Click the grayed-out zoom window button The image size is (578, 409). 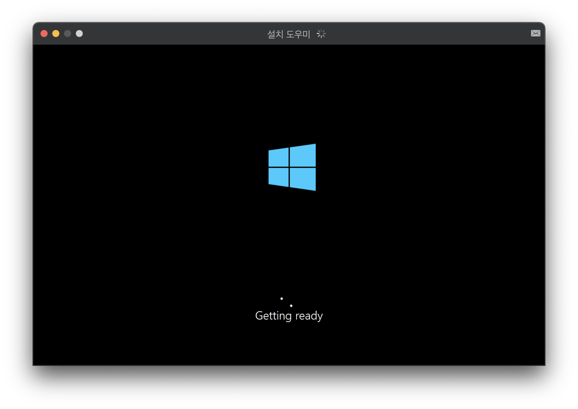[x=68, y=33]
